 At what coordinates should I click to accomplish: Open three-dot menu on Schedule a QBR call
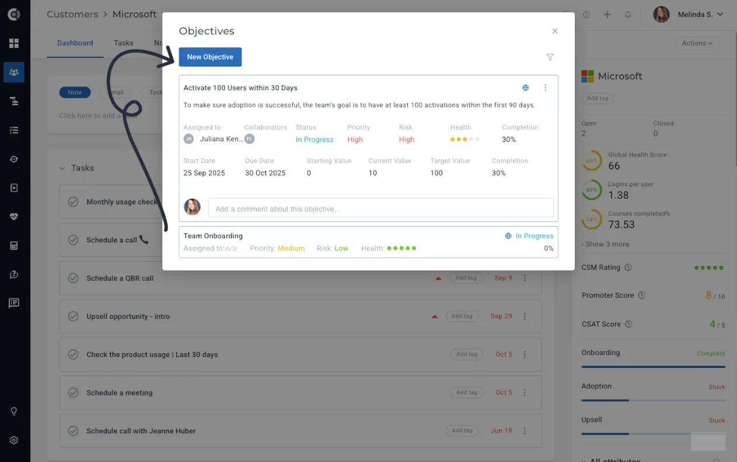(525, 278)
